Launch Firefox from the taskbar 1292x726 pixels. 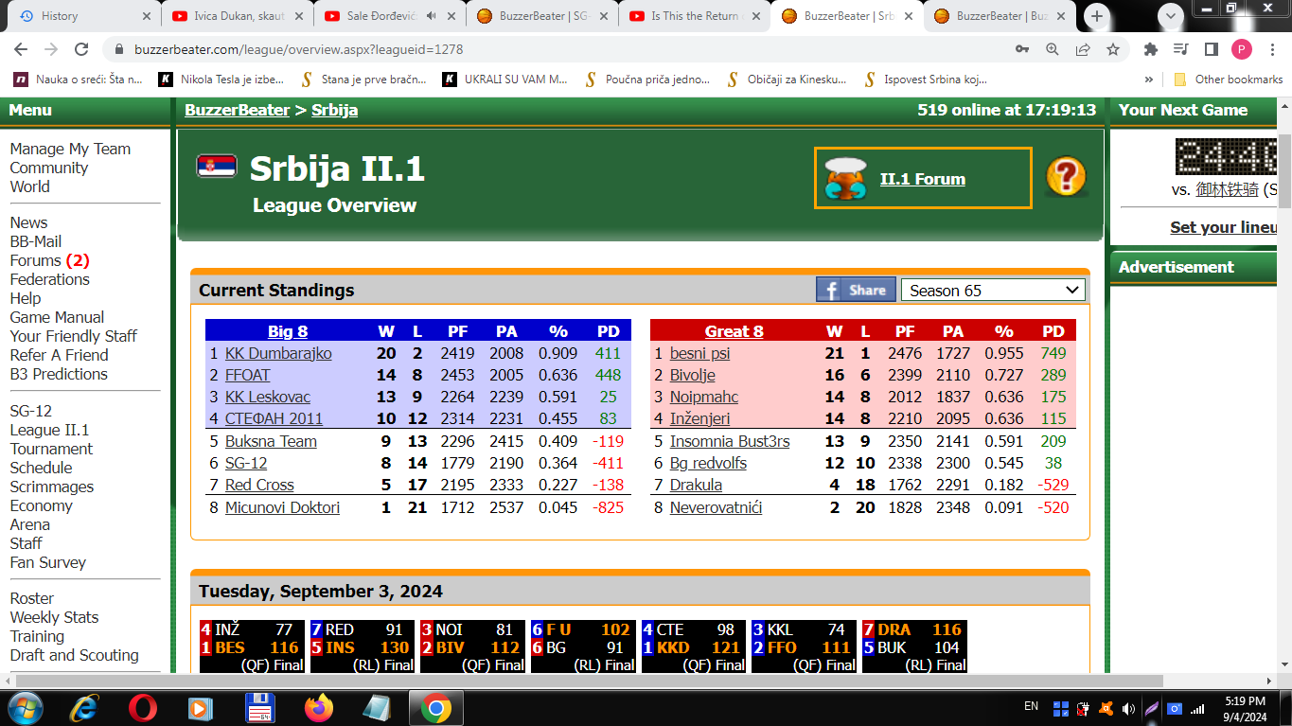click(319, 707)
